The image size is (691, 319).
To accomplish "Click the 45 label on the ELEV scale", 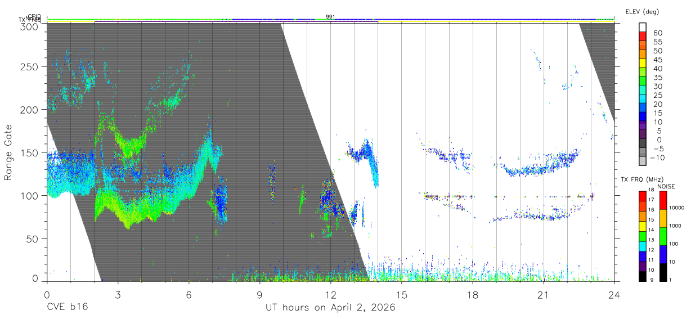I will (657, 60).
